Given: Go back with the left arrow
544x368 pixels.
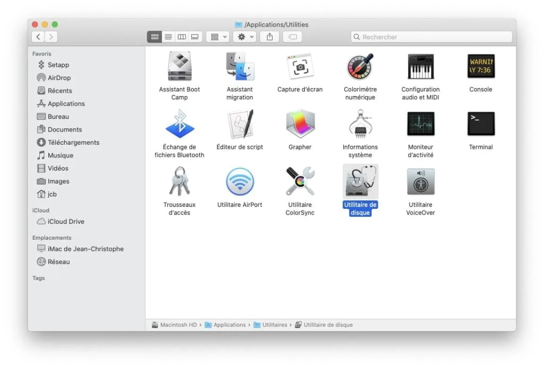Looking at the screenshot, I should click(38, 37).
